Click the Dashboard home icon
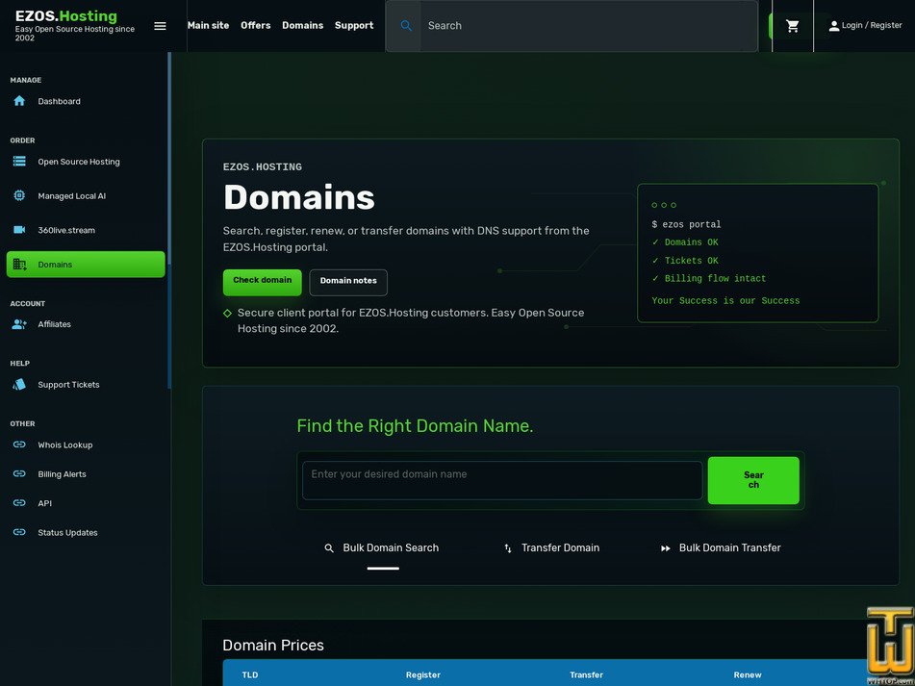 coord(19,101)
